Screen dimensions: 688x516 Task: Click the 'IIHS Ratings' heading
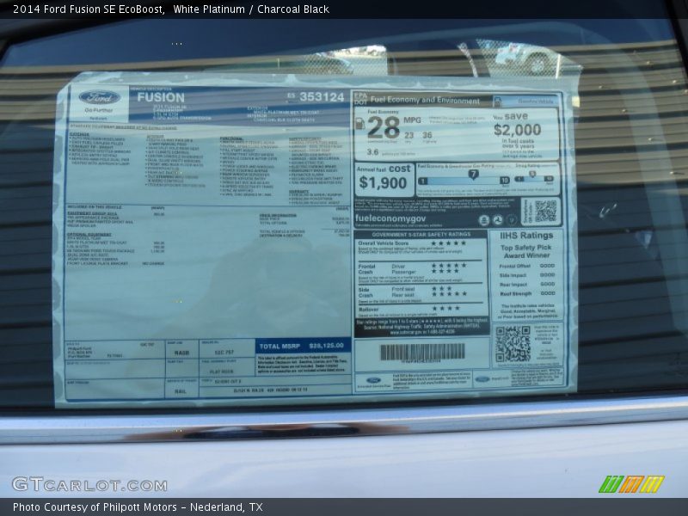tap(526, 236)
